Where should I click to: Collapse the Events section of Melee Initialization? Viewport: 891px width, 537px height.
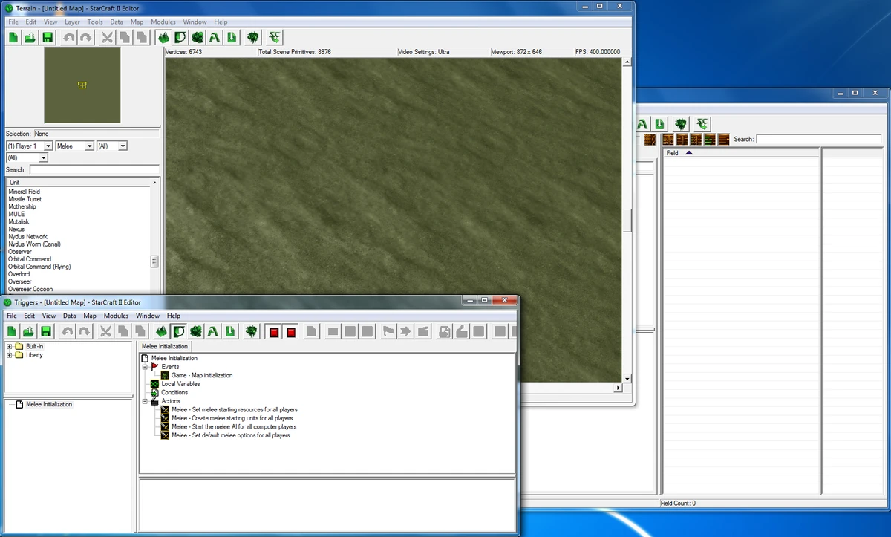point(146,366)
